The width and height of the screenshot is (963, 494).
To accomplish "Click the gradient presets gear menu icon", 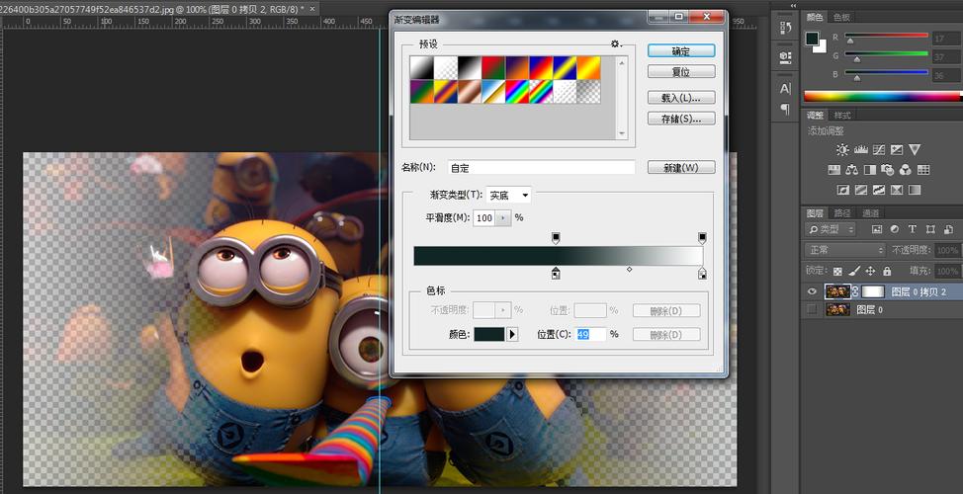I will point(615,44).
